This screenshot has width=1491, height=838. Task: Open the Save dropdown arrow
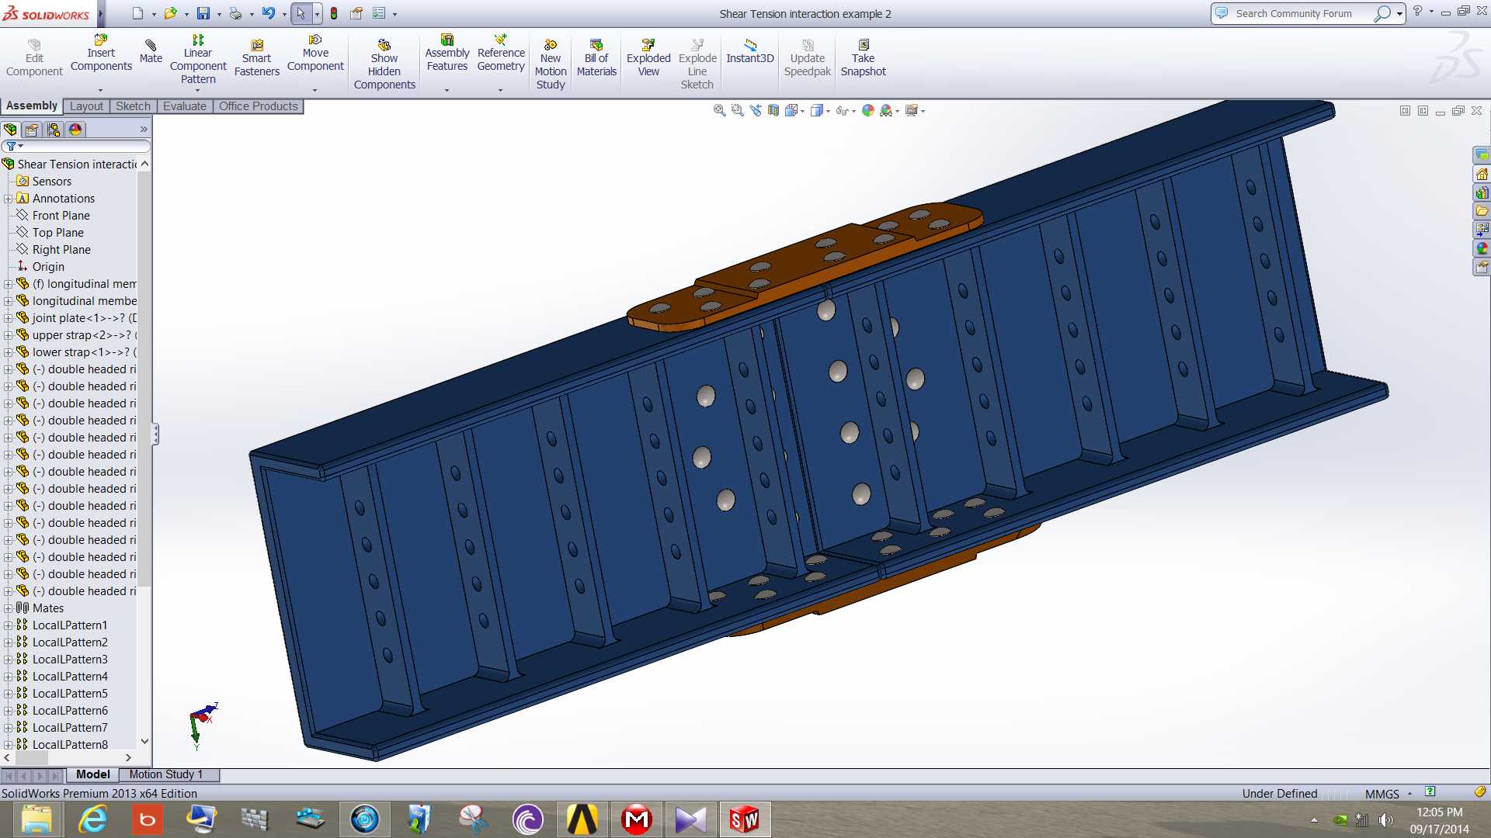click(x=219, y=14)
